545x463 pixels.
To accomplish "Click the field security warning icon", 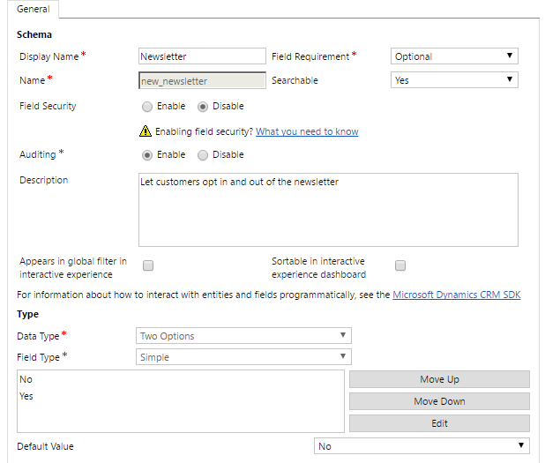I will [146, 131].
